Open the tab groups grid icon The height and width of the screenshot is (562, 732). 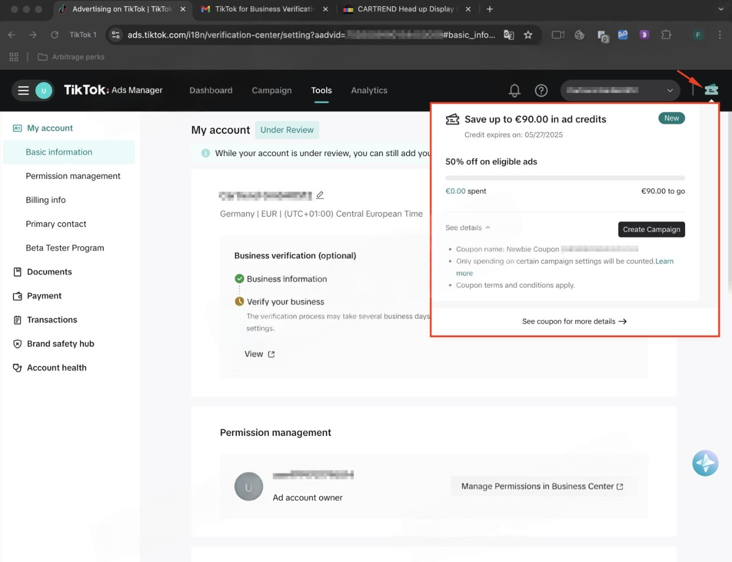14,57
